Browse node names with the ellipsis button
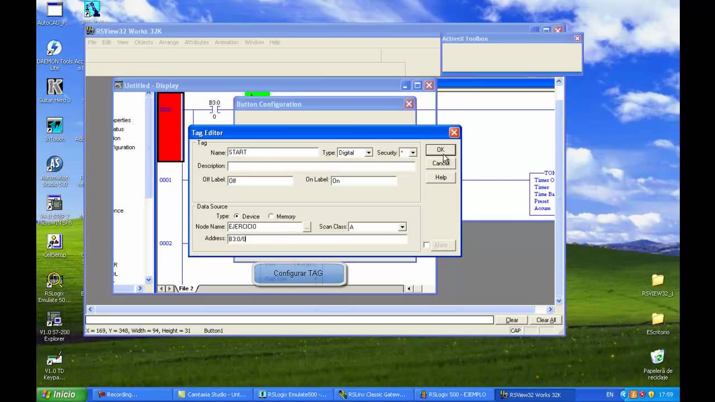Screen dimensions: 715x402 pyautogui.click(x=307, y=227)
